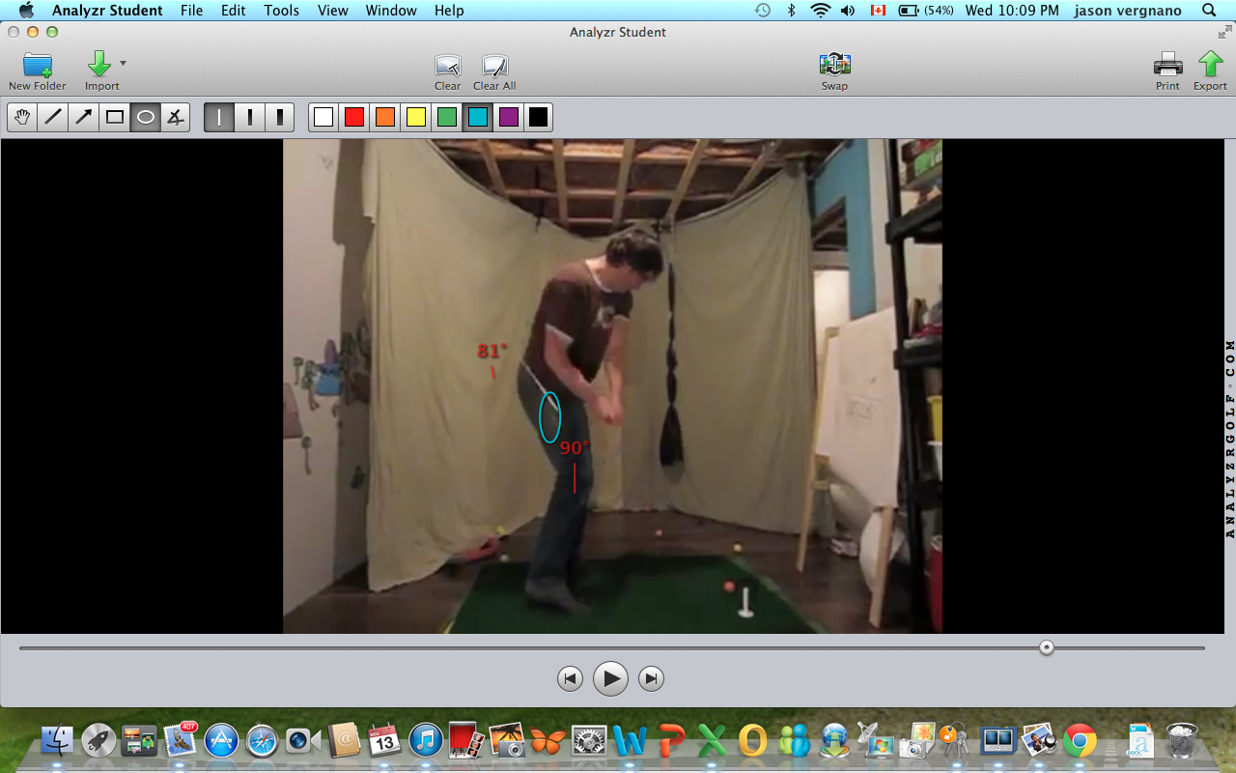The height and width of the screenshot is (773, 1236).
Task: Open the Window menu
Action: [391, 11]
